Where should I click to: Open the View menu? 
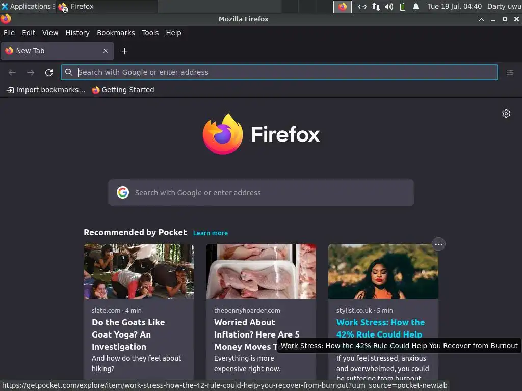(x=50, y=33)
